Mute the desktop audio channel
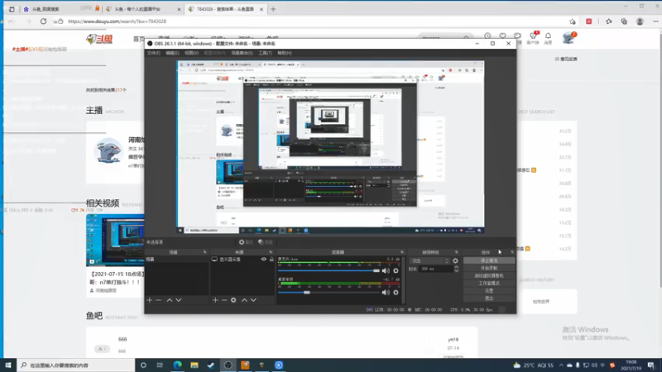The image size is (662, 372). pyautogui.click(x=386, y=293)
